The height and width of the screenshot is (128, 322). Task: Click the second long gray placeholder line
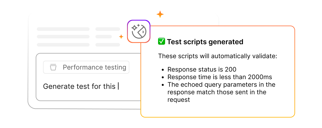click(63, 37)
